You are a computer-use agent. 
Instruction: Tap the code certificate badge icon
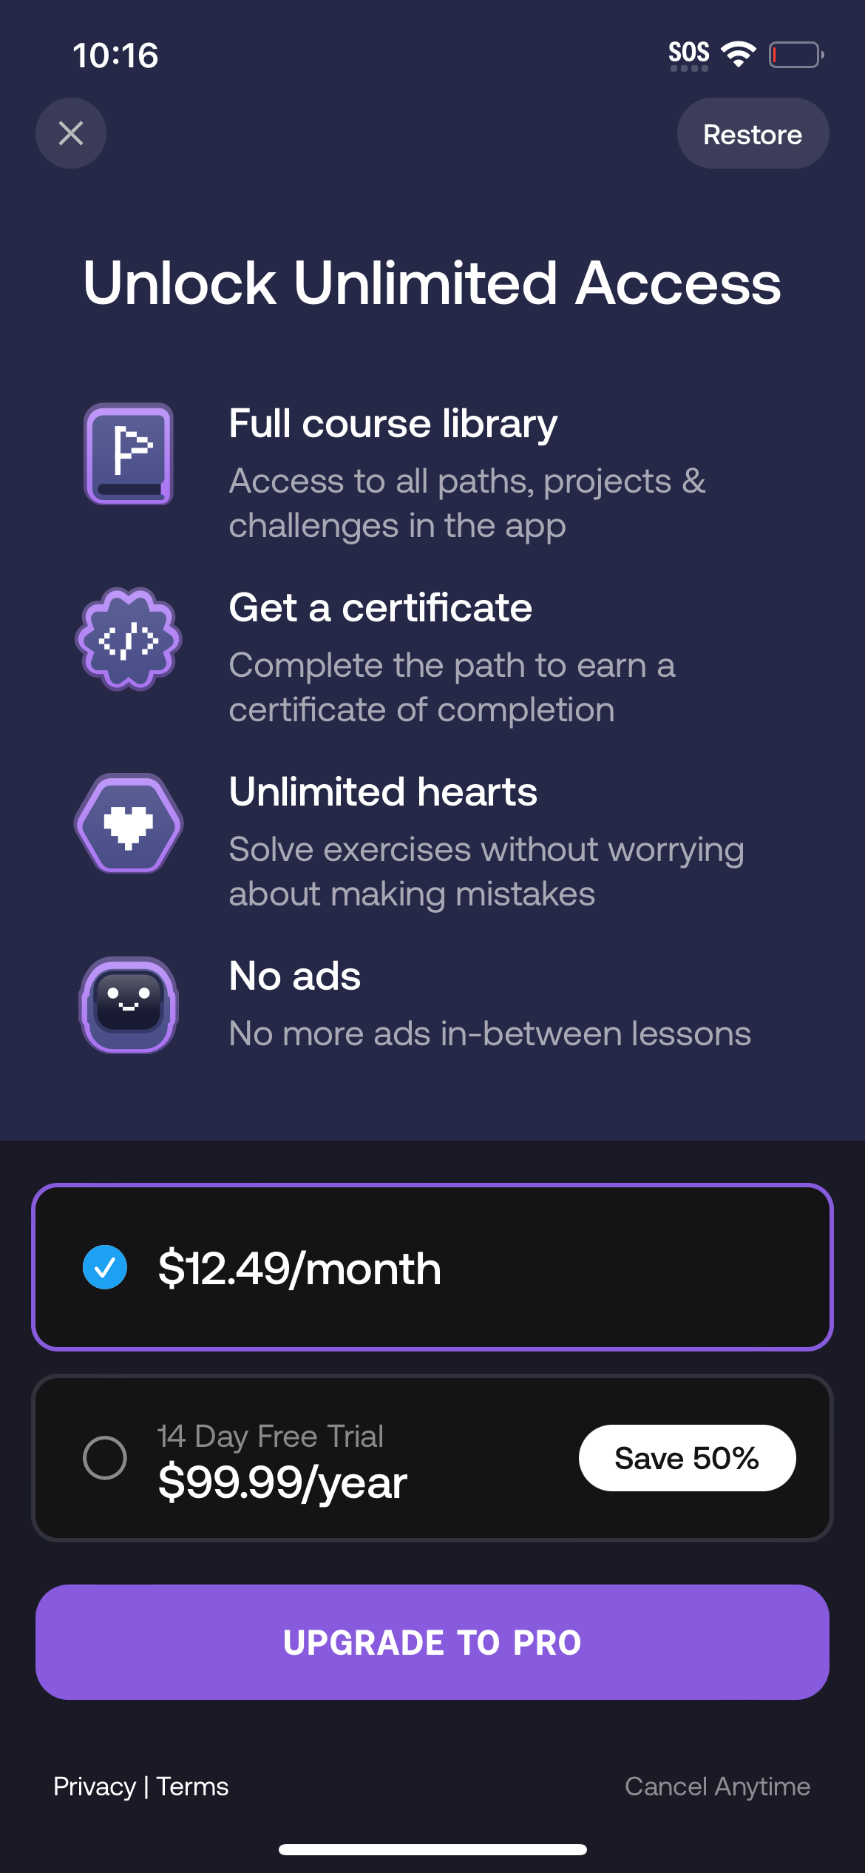click(129, 638)
